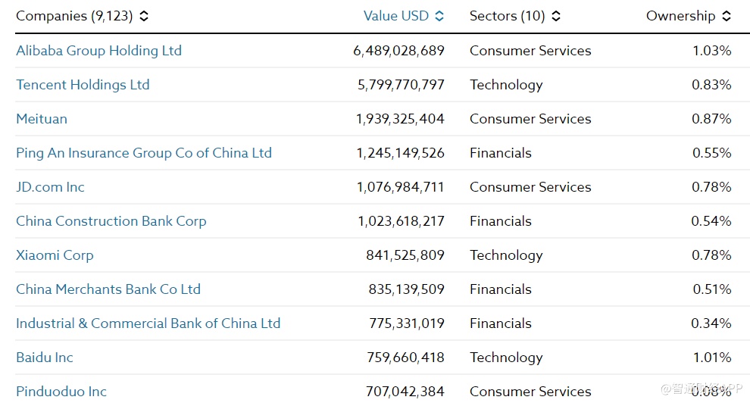
Task: Sort by the Companies column arrows
Action: point(144,16)
